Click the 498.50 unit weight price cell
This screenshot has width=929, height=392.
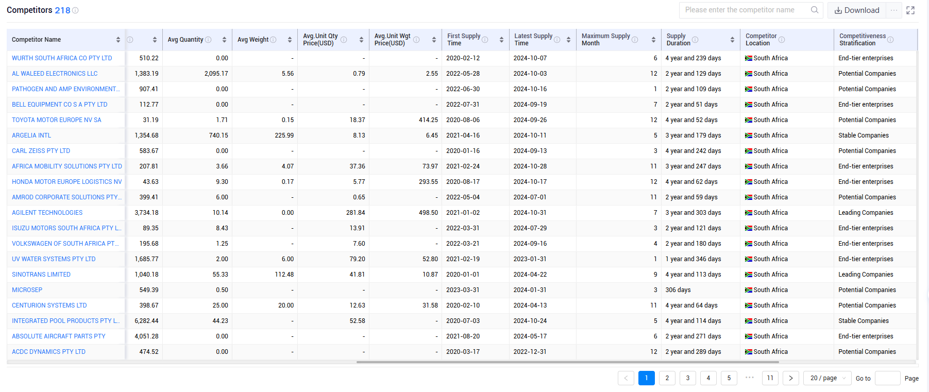(x=428, y=213)
